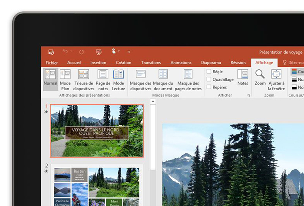Open Customize Quick Access Toolbar dropdown

coord(129,52)
